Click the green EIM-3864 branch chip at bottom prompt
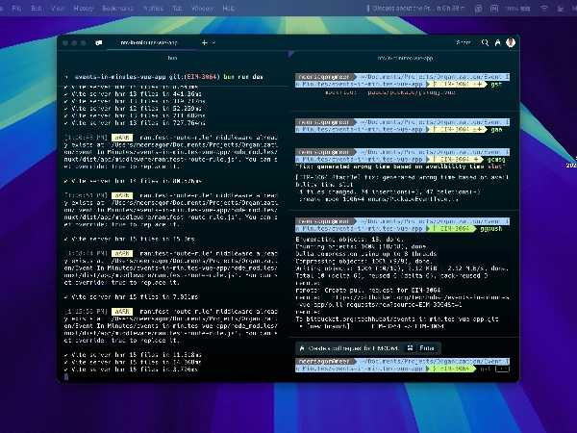The height and width of the screenshot is (433, 577). 450,369
